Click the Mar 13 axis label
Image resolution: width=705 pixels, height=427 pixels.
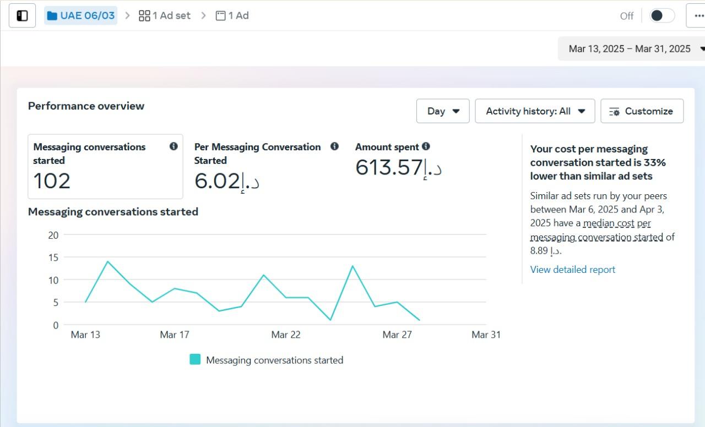coord(85,335)
